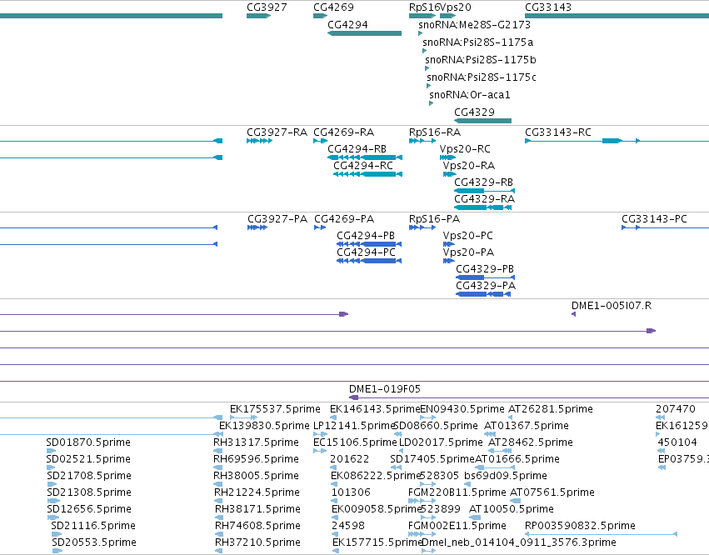Click transcript Vps20-RA label

click(469, 166)
